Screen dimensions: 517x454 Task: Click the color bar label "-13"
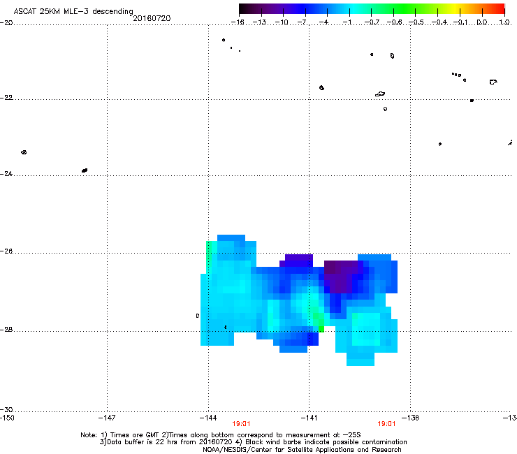[259, 22]
